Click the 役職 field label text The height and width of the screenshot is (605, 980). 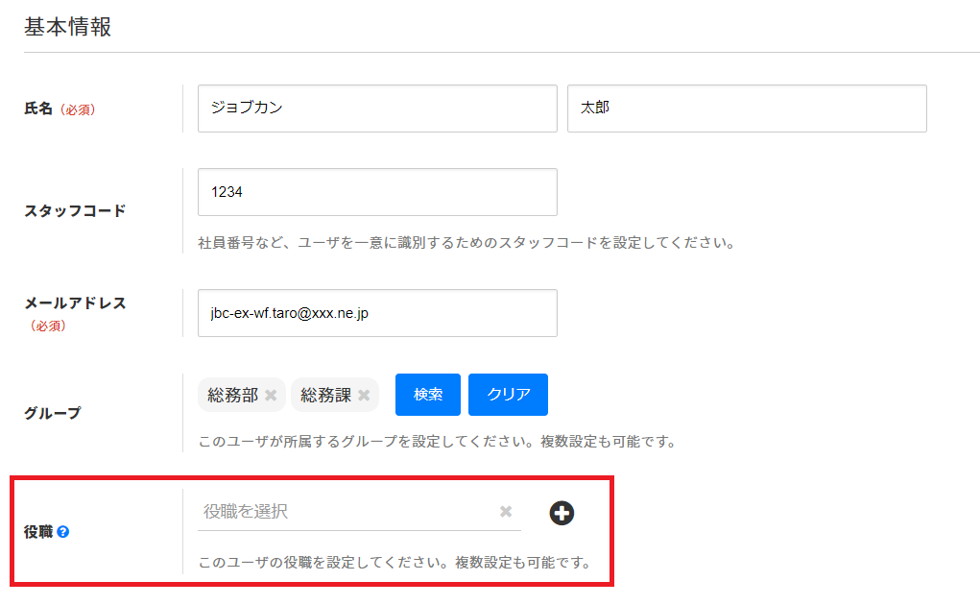(x=38, y=531)
